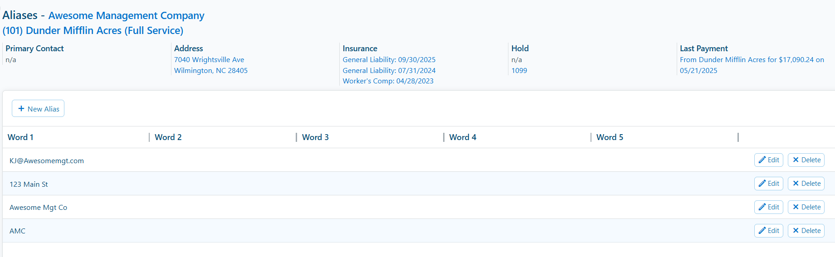Delete the Awesome Mgt Co alias
The height and width of the screenshot is (257, 835).
(806, 207)
